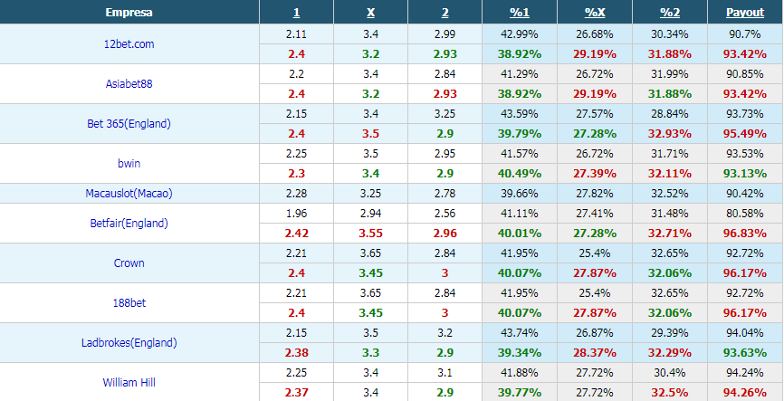Image resolution: width=784 pixels, height=401 pixels.
Task: Select Macauslot payout 90.42%
Action: tap(745, 194)
